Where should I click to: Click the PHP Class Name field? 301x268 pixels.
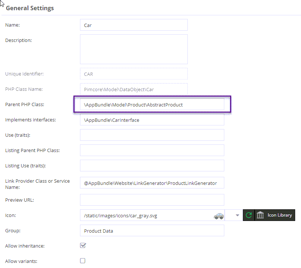[x=134, y=89]
